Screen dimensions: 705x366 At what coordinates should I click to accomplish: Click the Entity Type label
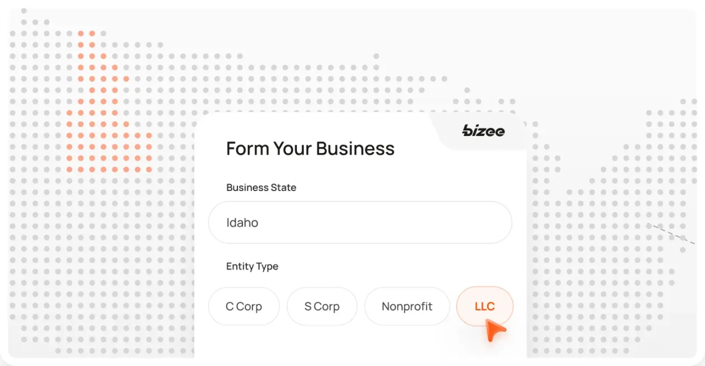pos(252,266)
